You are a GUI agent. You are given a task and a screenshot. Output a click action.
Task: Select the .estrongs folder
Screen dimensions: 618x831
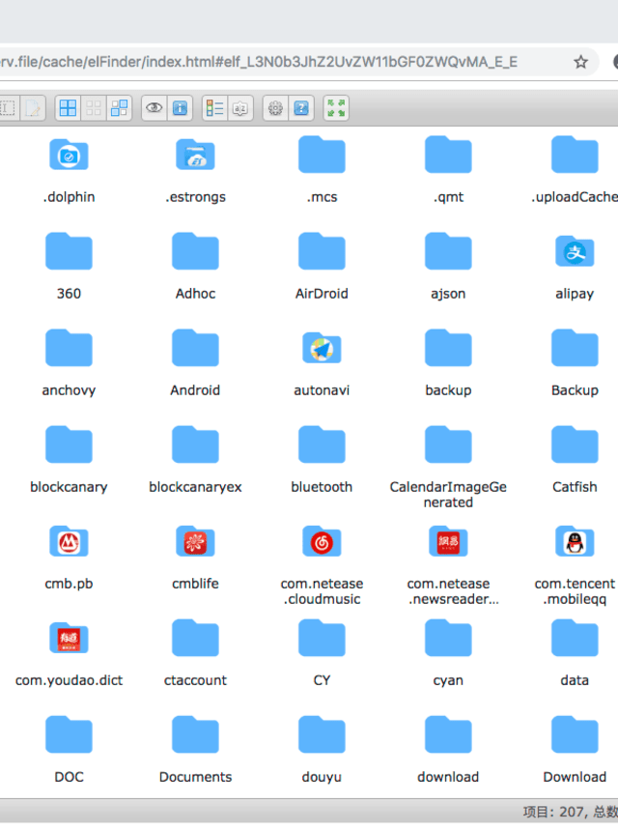pos(195,156)
